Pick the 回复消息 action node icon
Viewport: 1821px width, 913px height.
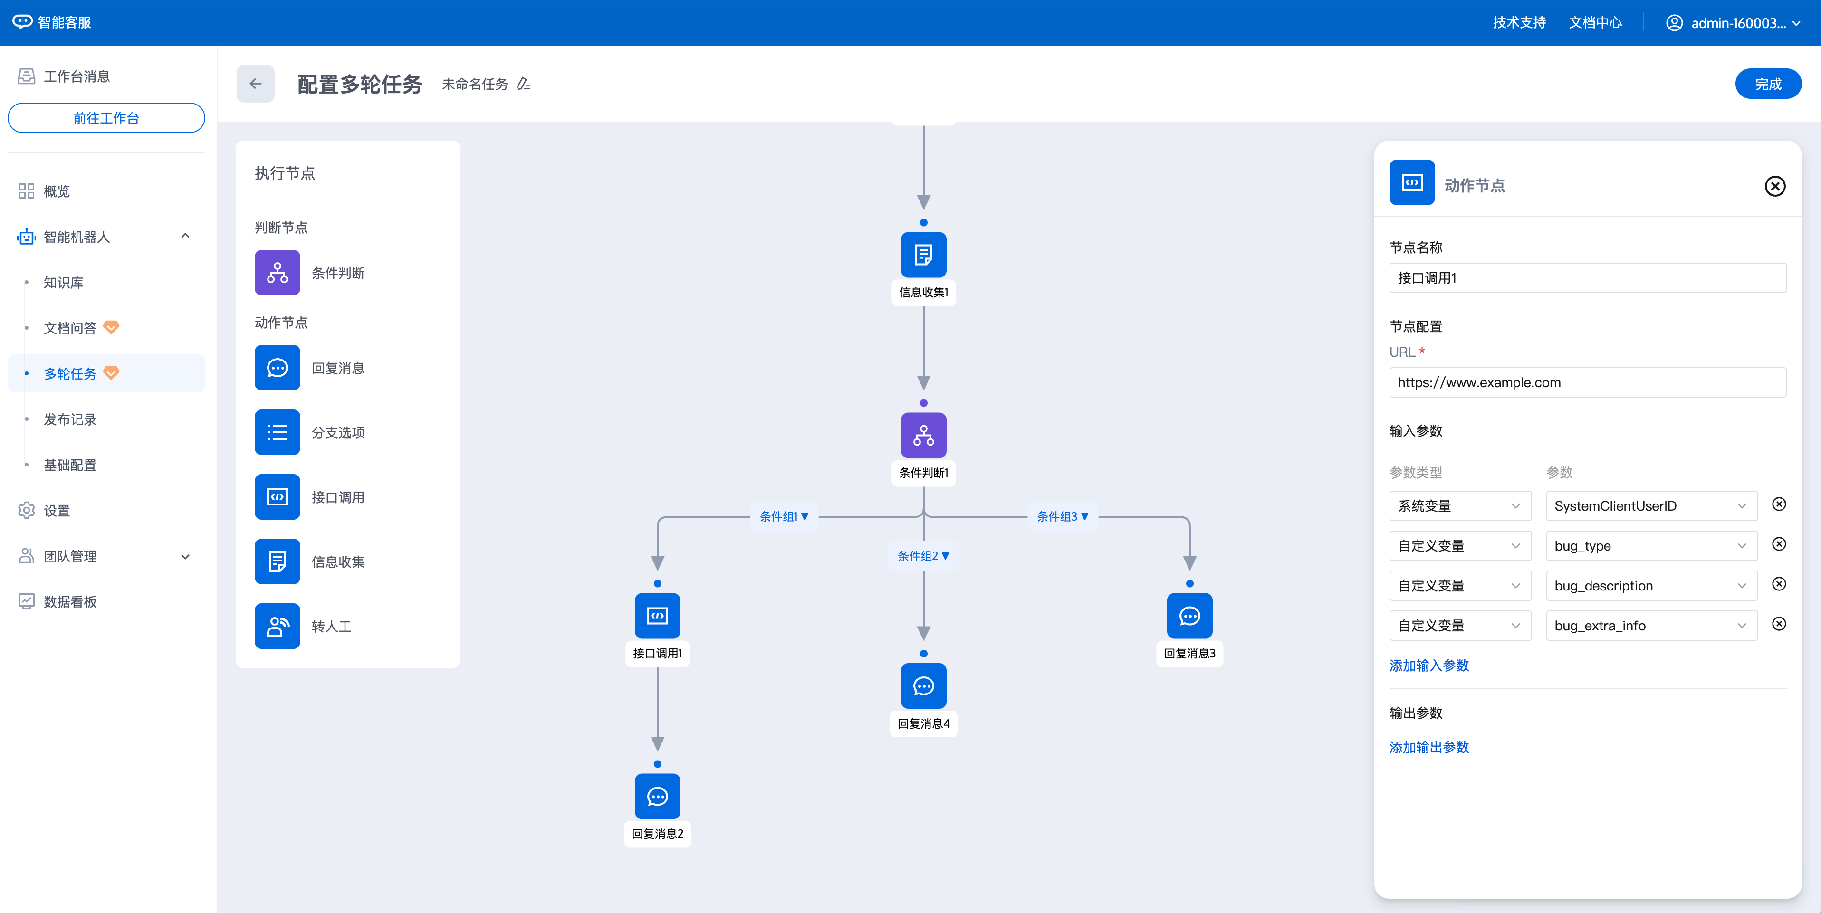(x=277, y=368)
